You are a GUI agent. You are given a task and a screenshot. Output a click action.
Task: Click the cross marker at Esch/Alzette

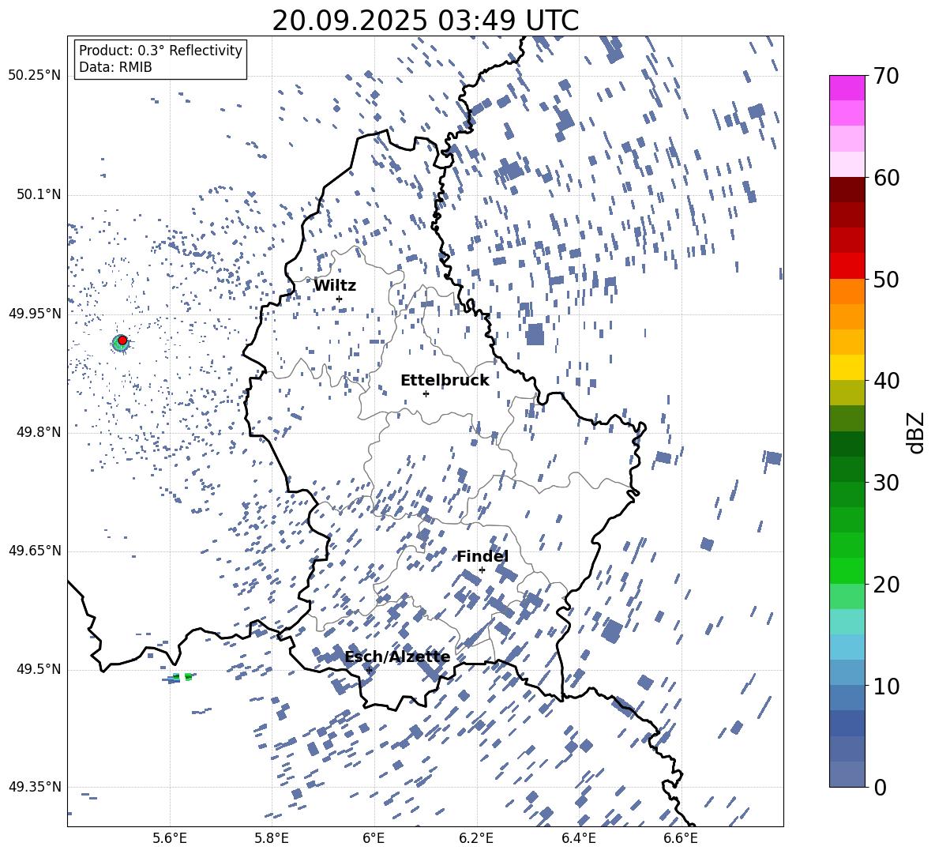(369, 670)
